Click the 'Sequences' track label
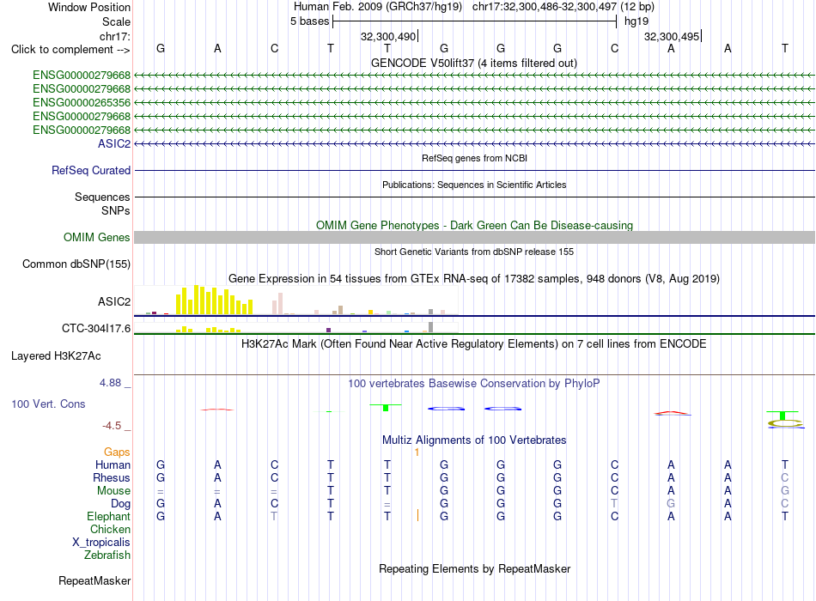The image size is (816, 601). click(102, 197)
